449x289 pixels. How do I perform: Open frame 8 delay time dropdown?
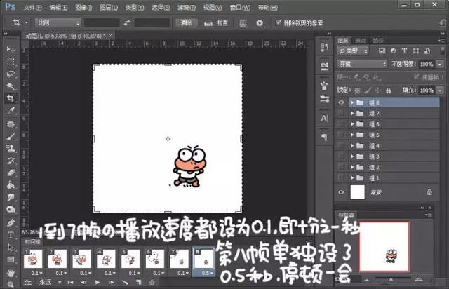pyautogui.click(x=208, y=274)
